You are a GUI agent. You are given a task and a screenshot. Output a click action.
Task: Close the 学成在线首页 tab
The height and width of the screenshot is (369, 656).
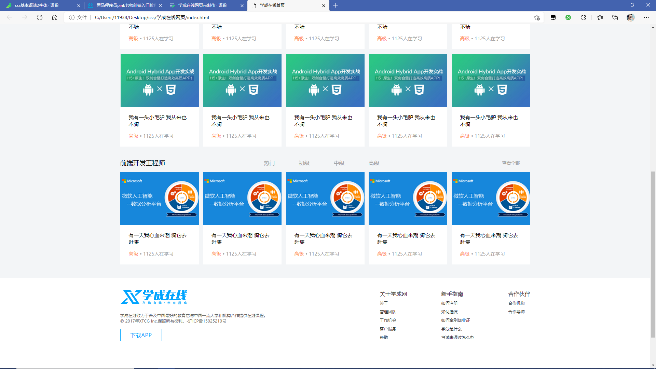(324, 5)
